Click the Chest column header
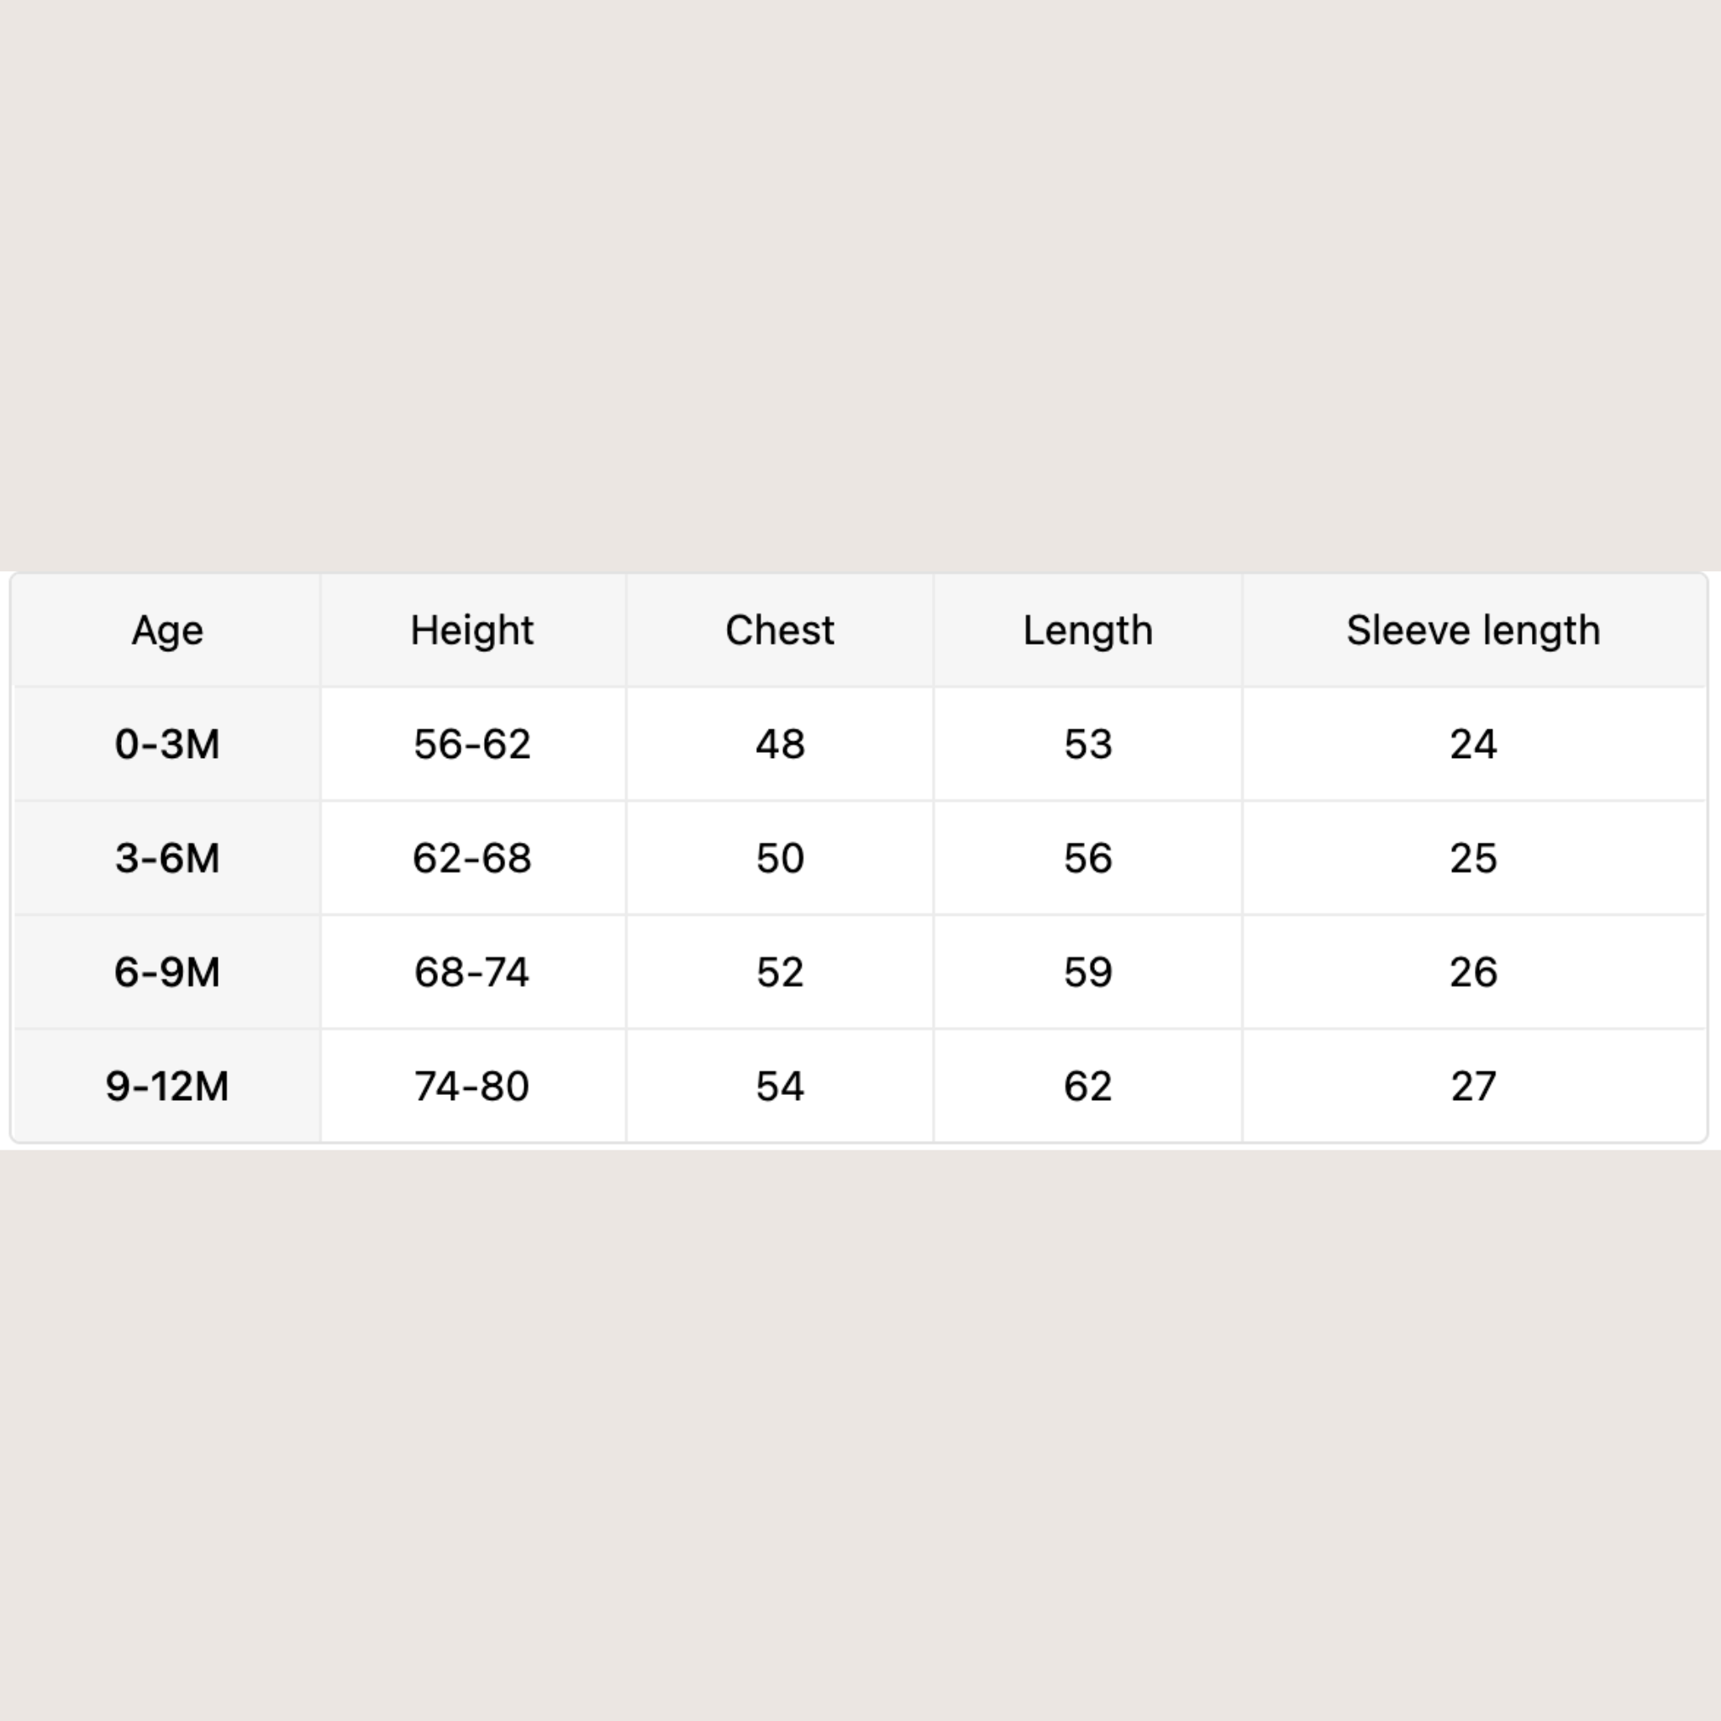This screenshot has height=1721, width=1721. click(x=780, y=631)
